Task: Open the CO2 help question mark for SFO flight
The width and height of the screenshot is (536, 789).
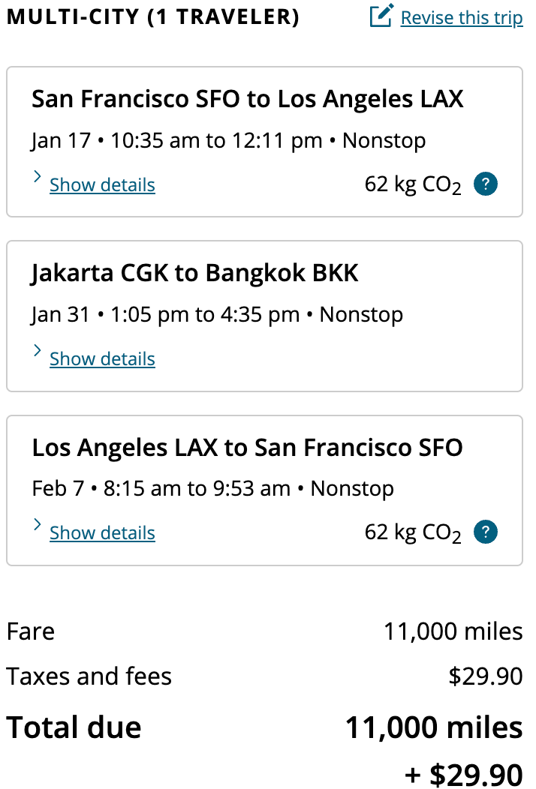Action: 485,184
